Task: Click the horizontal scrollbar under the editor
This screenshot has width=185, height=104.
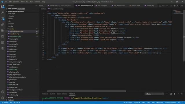Action: click(x=87, y=91)
